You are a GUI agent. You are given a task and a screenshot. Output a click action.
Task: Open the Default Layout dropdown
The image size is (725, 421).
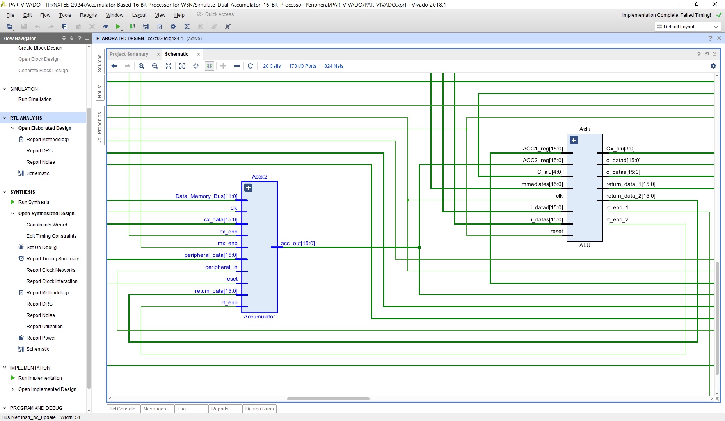click(x=687, y=27)
